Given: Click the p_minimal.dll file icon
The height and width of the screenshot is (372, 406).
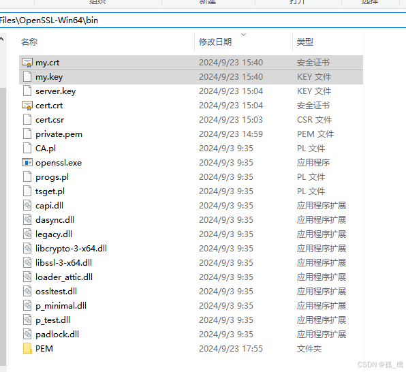Looking at the screenshot, I should click(27, 306).
